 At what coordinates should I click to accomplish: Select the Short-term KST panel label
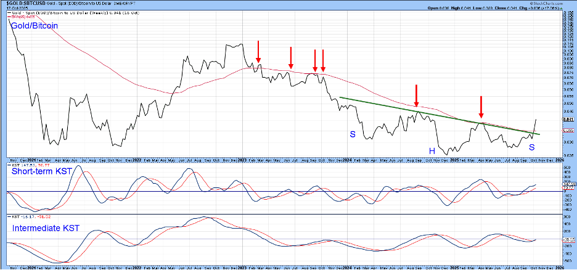coord(41,172)
